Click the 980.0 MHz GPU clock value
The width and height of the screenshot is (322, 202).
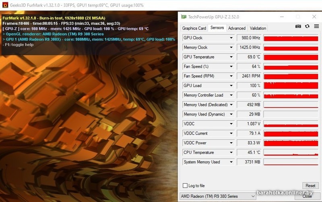[x=249, y=38]
